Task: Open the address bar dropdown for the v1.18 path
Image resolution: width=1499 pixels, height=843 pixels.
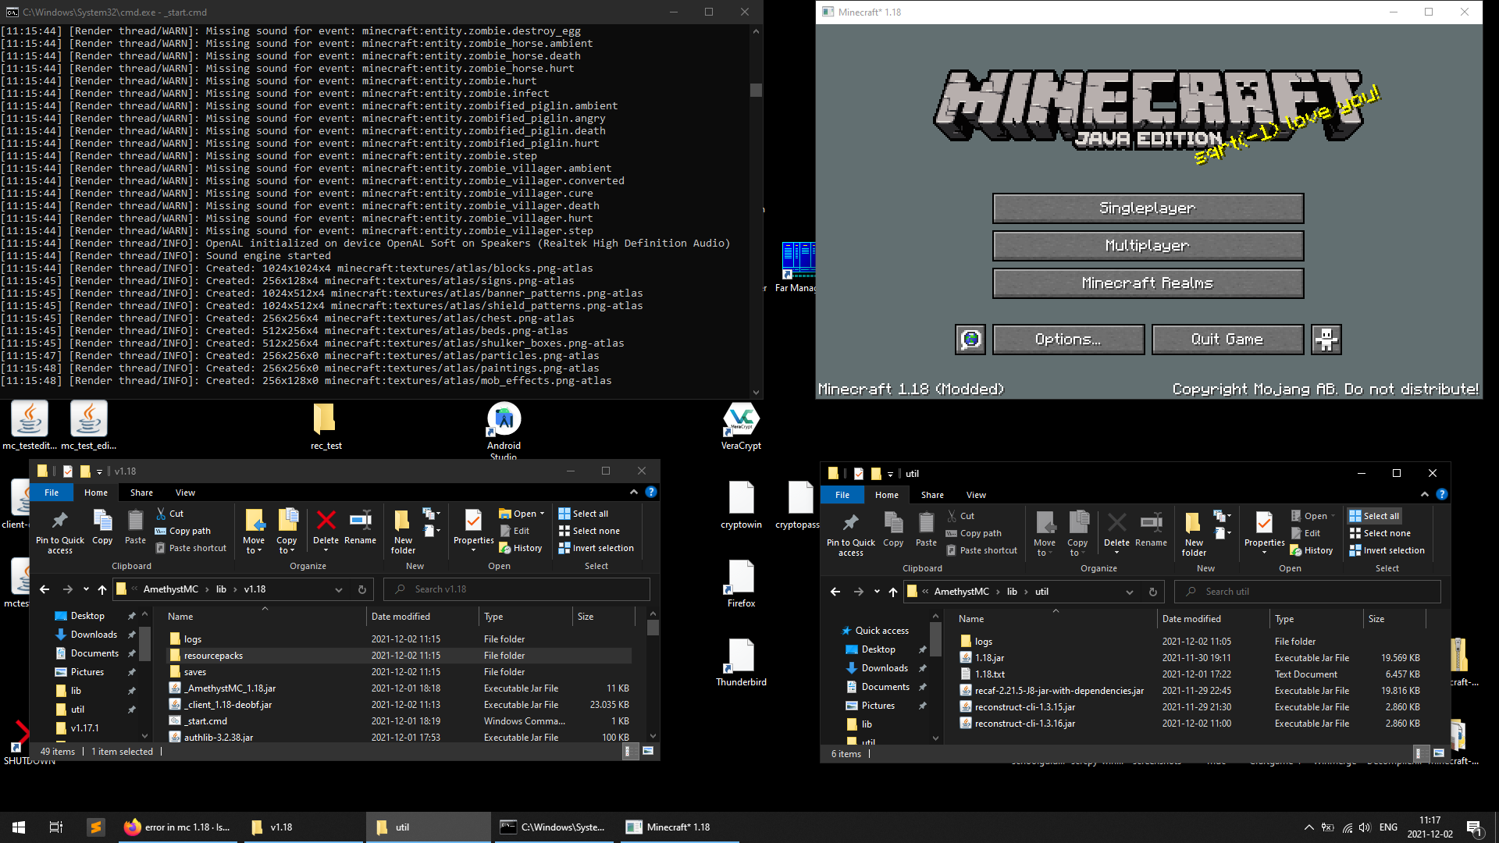Action: tap(339, 589)
